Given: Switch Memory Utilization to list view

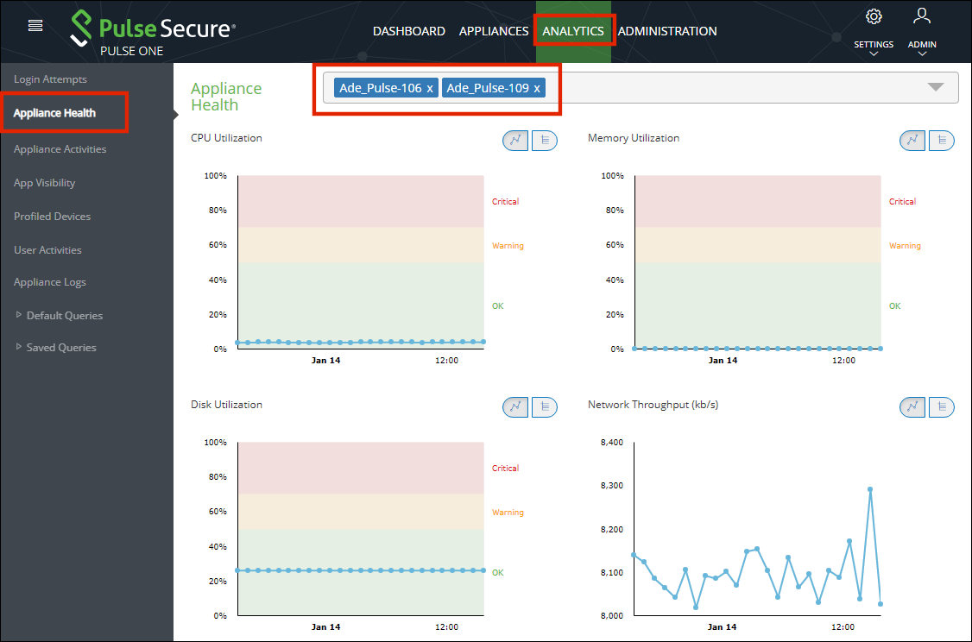Looking at the screenshot, I should [941, 140].
